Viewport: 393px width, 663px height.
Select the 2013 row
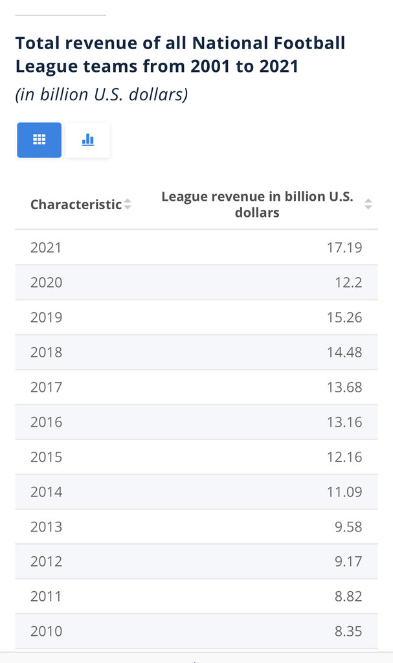coord(196,527)
